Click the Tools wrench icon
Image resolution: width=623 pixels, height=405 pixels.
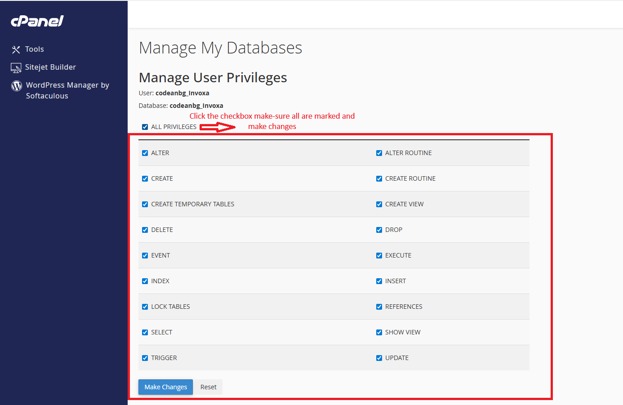click(16, 49)
